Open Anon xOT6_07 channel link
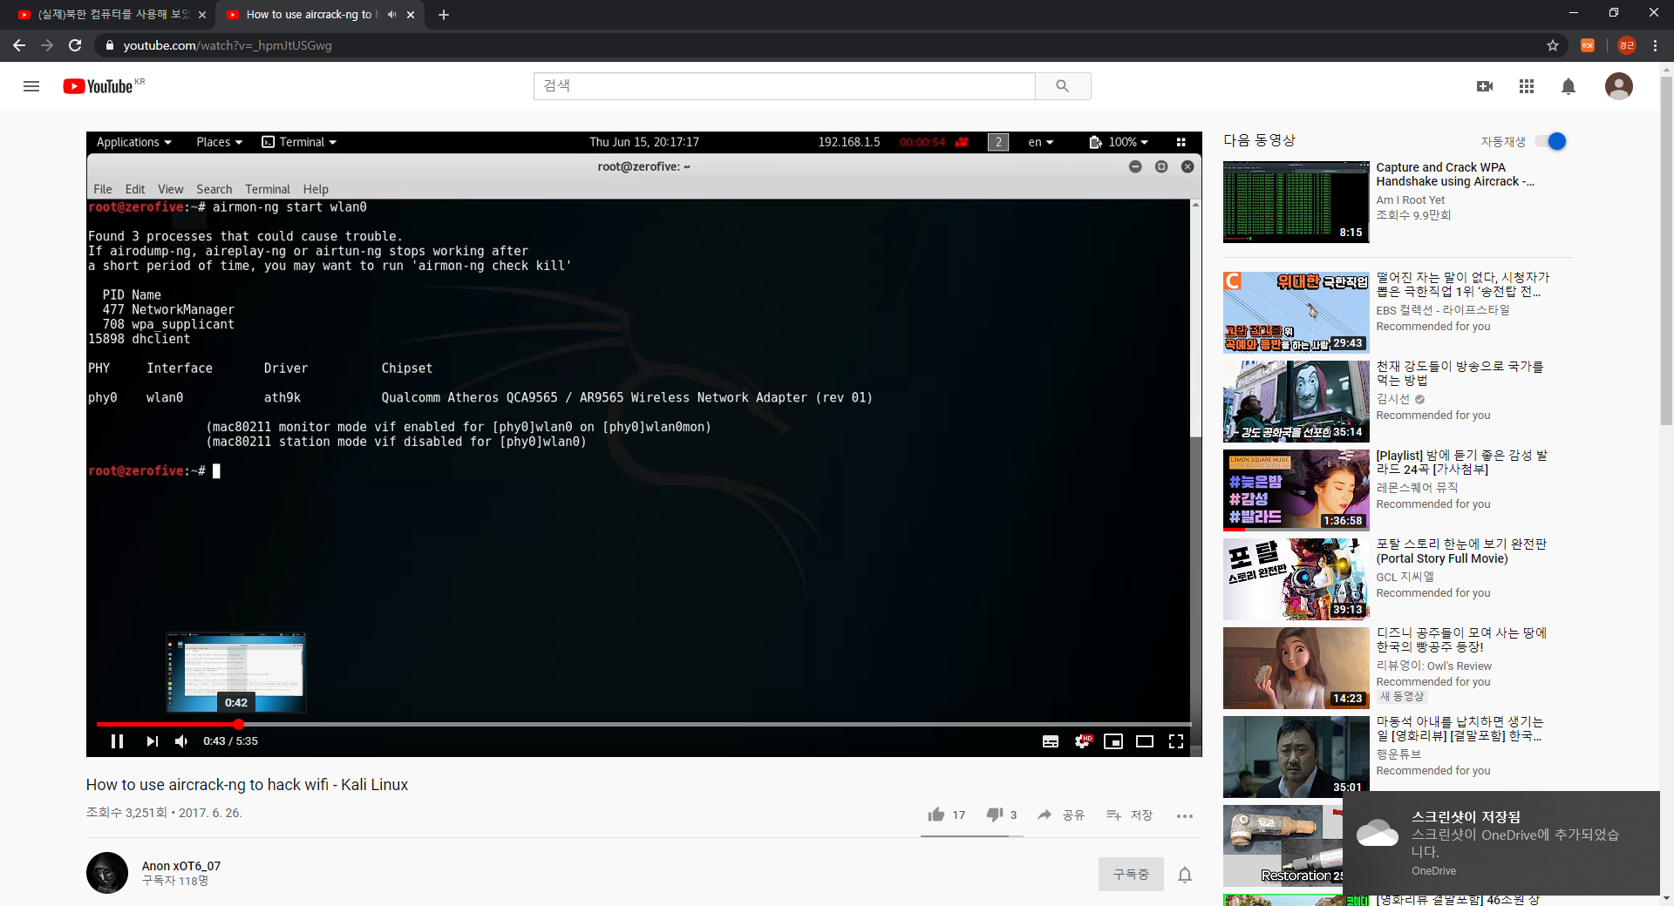Screen dimensions: 1674x906 [181, 866]
